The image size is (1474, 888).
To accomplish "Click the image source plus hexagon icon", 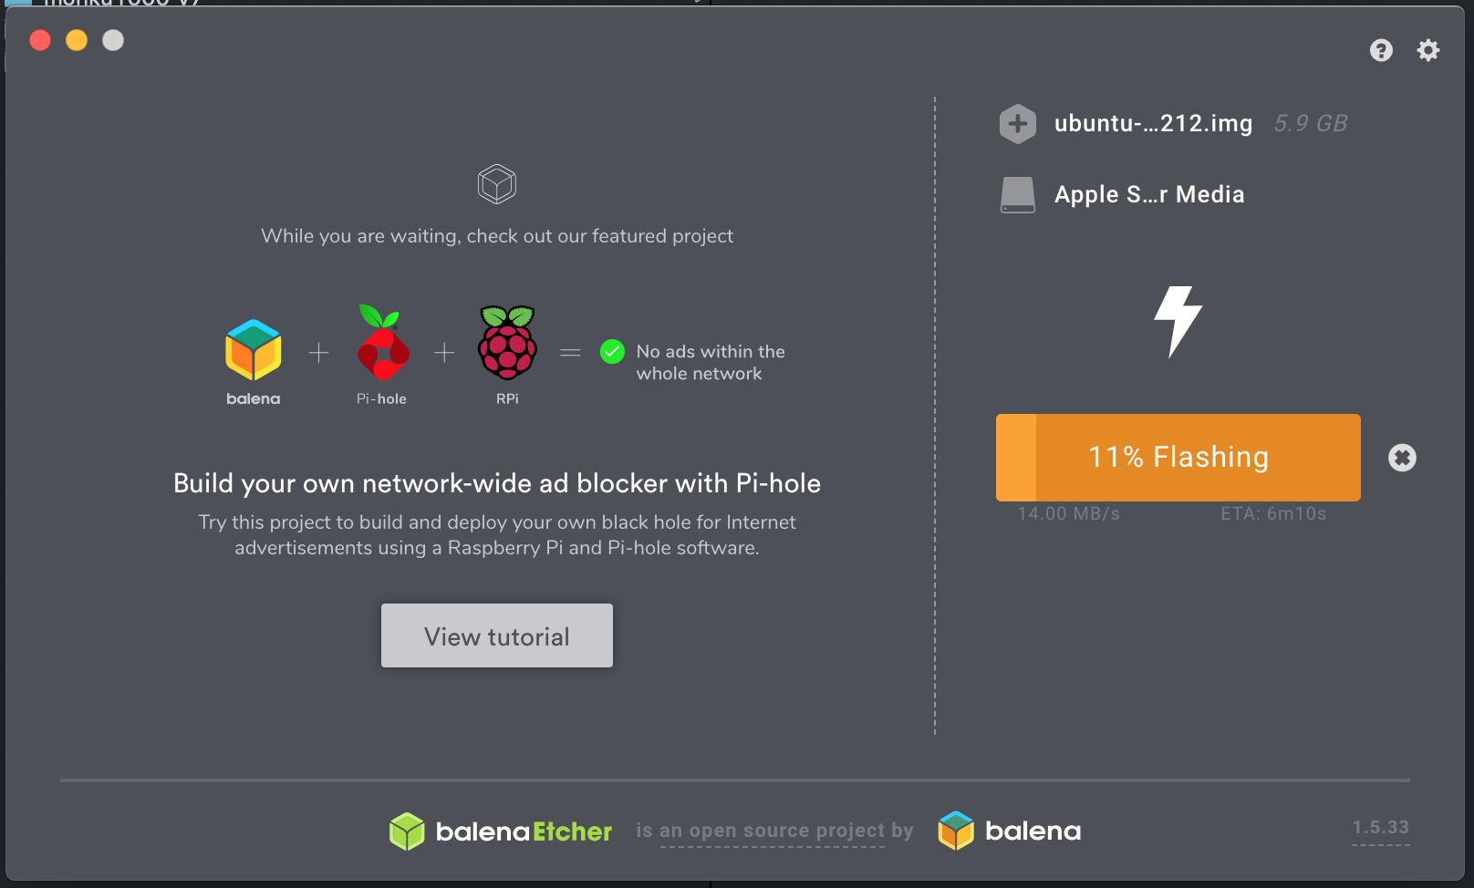I will pyautogui.click(x=1017, y=124).
